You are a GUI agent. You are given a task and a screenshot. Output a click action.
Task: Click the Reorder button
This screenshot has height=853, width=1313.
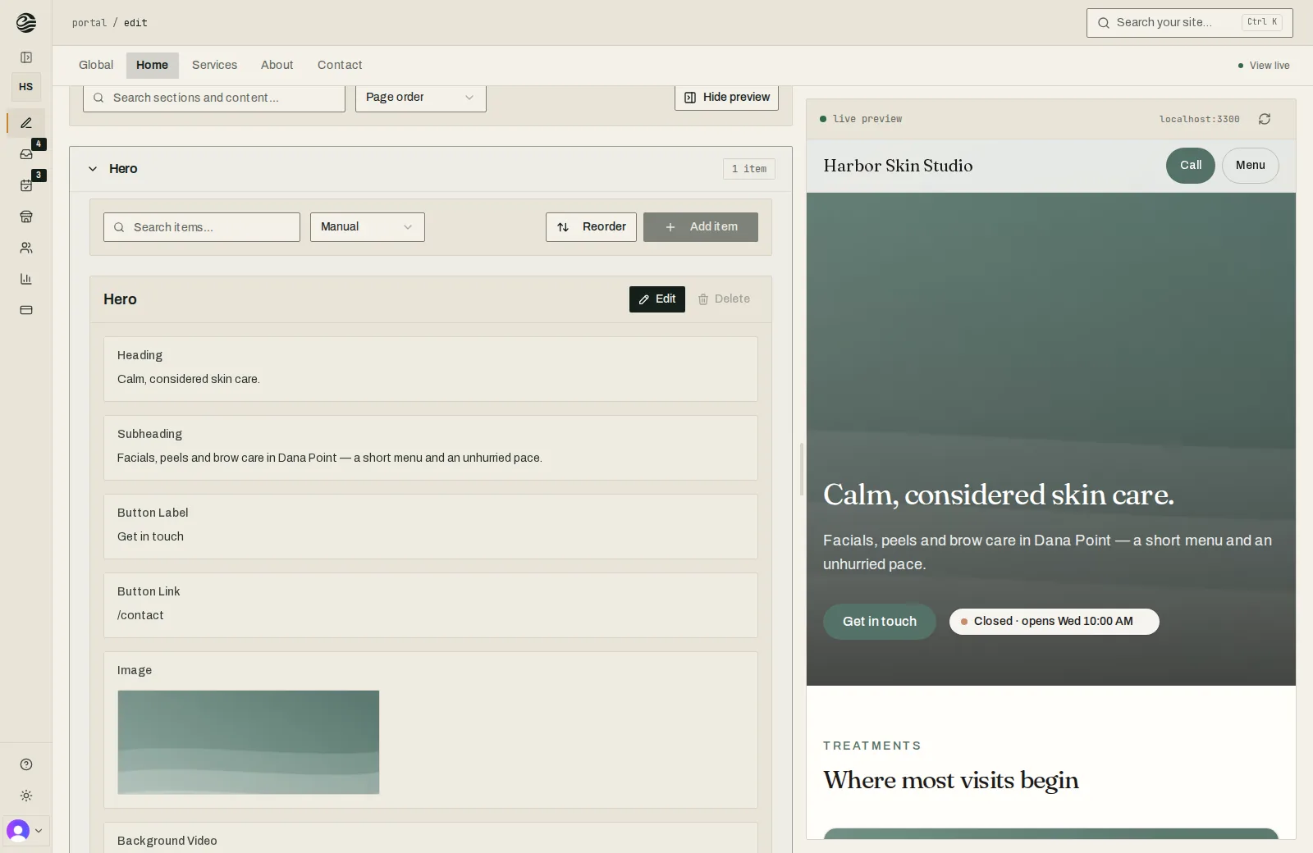(591, 227)
